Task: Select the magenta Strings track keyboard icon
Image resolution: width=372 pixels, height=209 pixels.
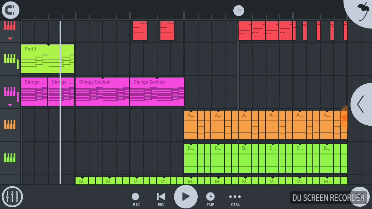Action: click(10, 92)
